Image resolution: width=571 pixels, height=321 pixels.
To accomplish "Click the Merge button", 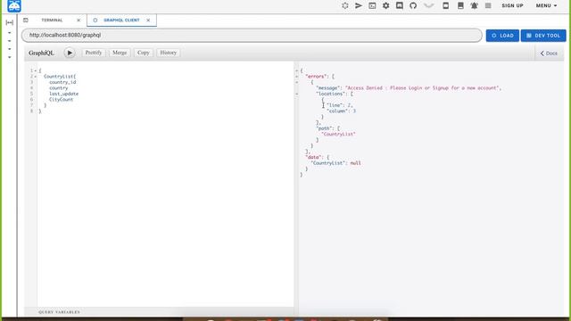I will pyautogui.click(x=120, y=53).
